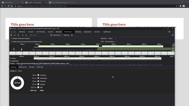The height and width of the screenshot is (106, 189).
Task: Click the right card's Title goes here
Action: (x=114, y=24)
